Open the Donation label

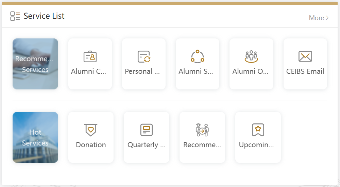click(91, 145)
